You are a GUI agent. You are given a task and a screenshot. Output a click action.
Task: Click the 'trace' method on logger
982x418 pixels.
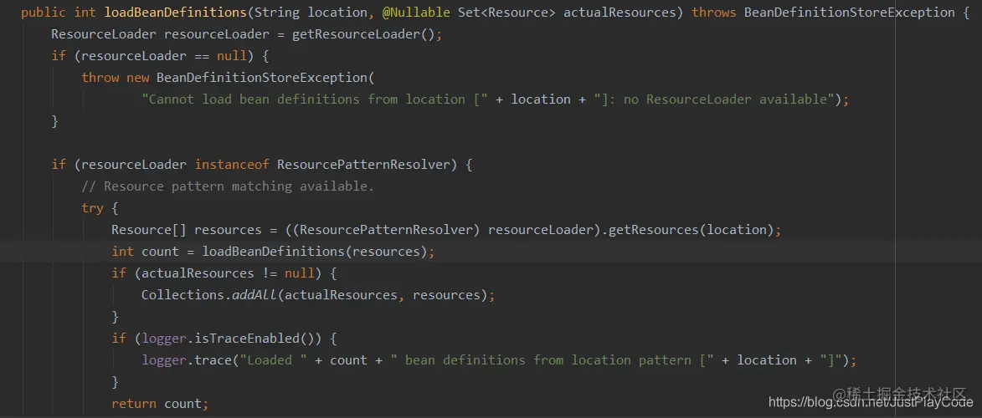pyautogui.click(x=213, y=360)
